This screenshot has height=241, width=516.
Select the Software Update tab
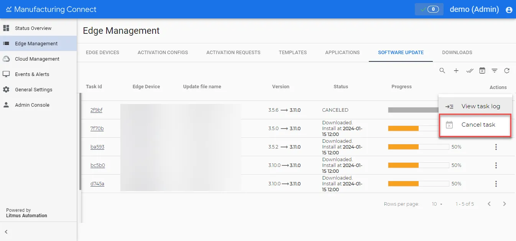[401, 53]
